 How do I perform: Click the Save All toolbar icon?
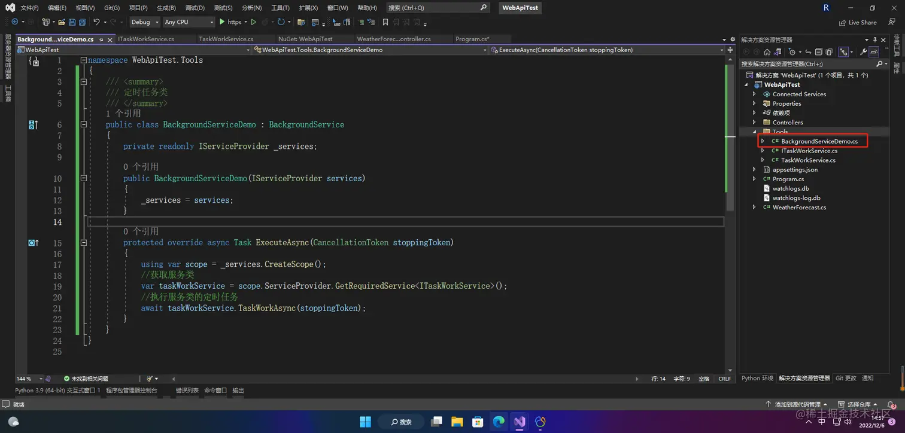click(x=82, y=22)
